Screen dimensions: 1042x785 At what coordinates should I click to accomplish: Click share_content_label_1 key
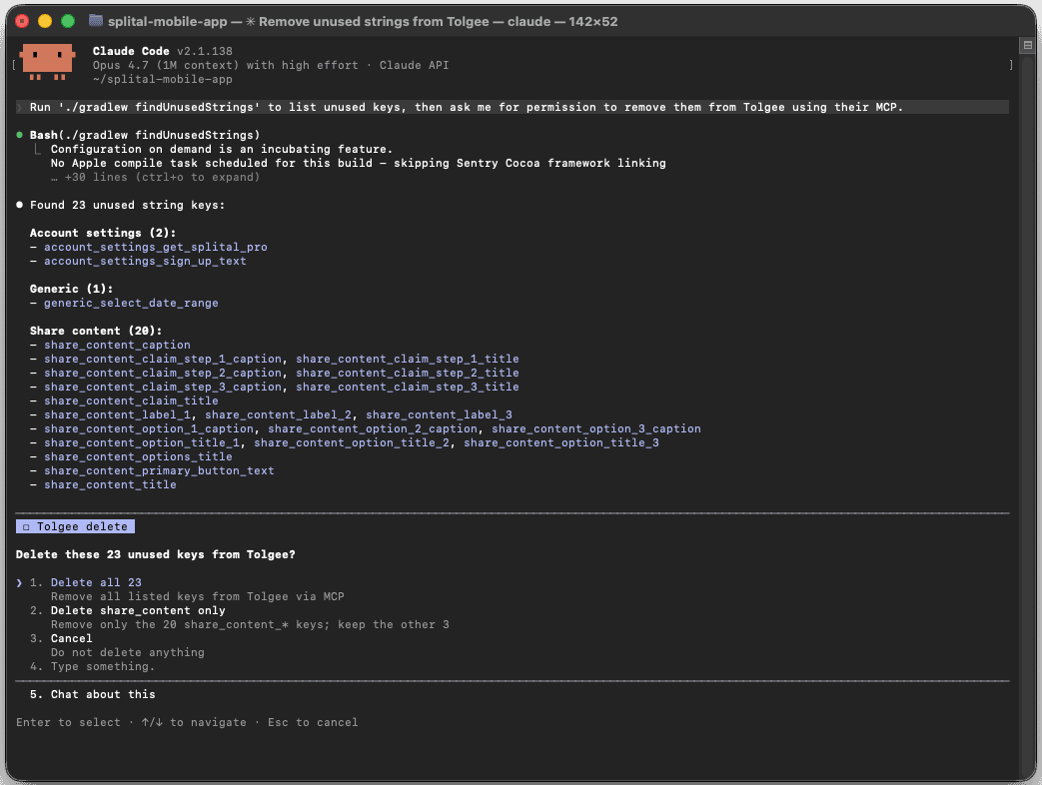[117, 414]
